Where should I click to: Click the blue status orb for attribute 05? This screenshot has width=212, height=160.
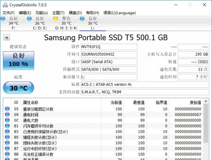point(7,109)
